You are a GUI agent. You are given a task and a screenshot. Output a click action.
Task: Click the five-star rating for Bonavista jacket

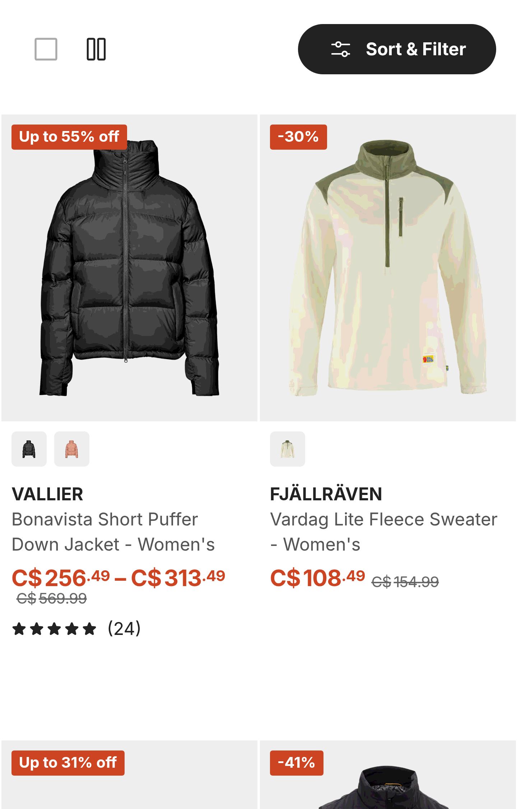pyautogui.click(x=54, y=629)
